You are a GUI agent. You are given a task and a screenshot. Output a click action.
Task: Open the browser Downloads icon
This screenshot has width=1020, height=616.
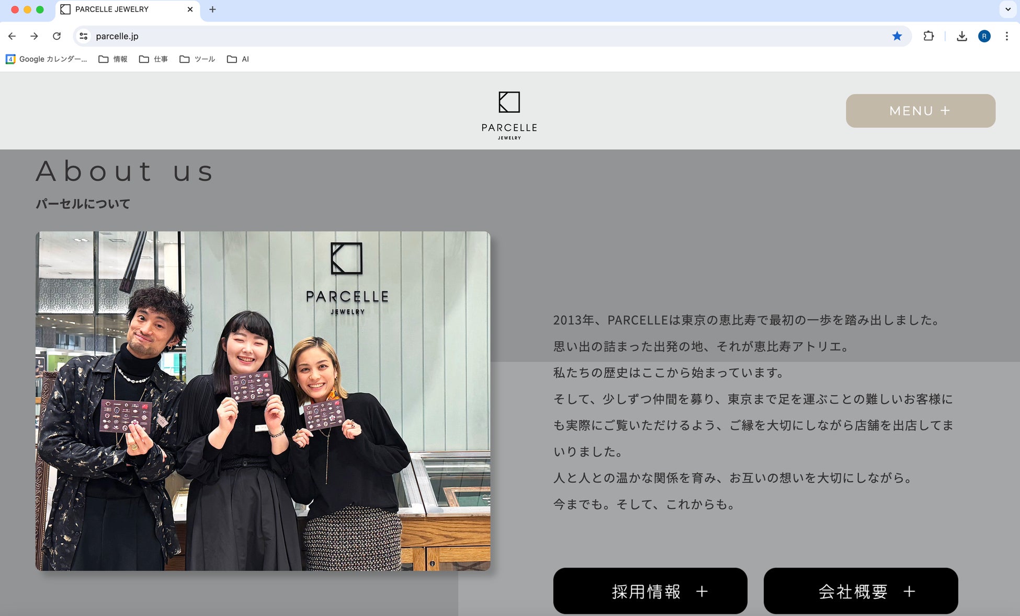[961, 36]
